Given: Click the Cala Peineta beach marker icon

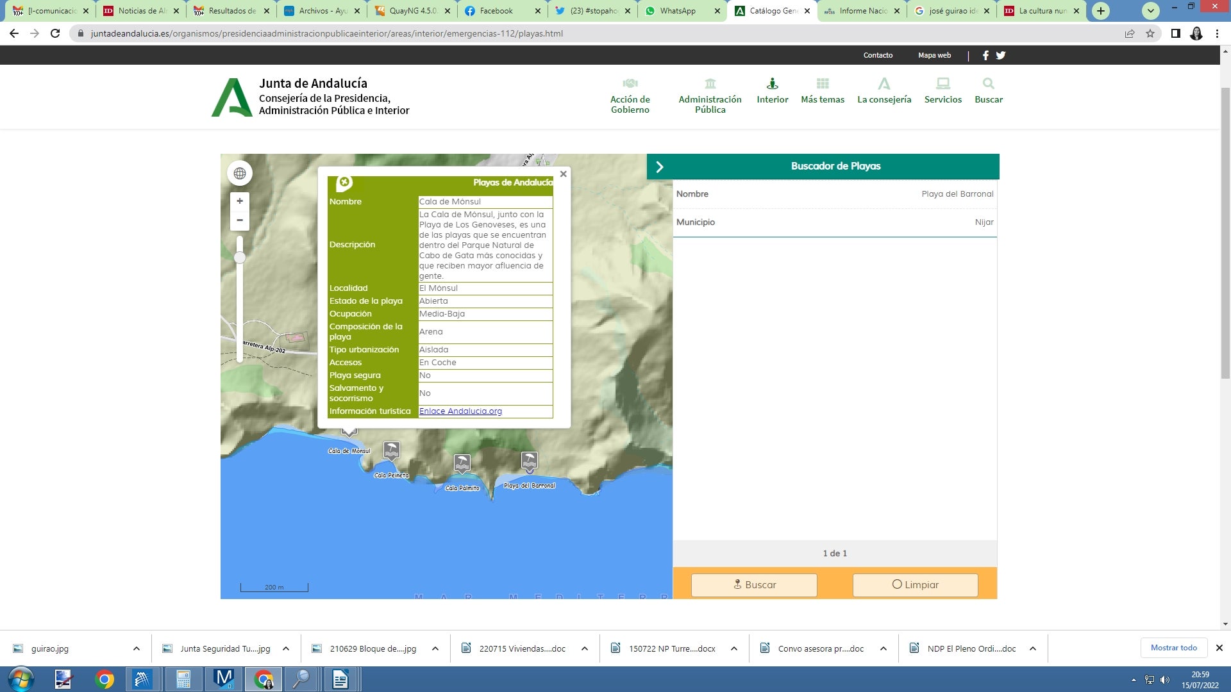Looking at the screenshot, I should pyautogui.click(x=392, y=450).
